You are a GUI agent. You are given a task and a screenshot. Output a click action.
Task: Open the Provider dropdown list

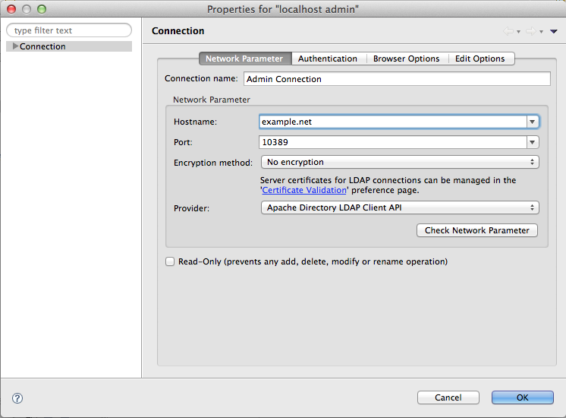pyautogui.click(x=399, y=207)
